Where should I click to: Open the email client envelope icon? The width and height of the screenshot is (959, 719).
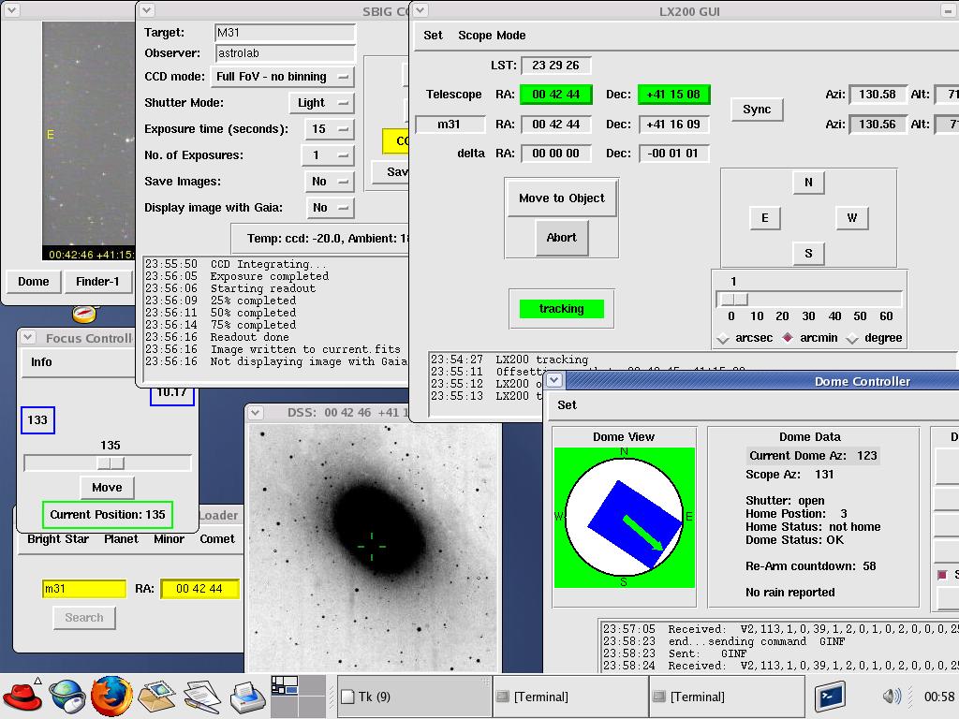(156, 696)
